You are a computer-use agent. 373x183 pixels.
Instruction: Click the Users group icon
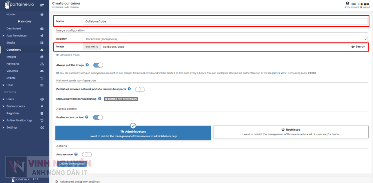point(42,99)
